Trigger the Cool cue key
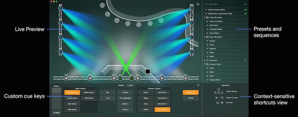The height and width of the screenshot is (117, 298). [x=108, y=98]
